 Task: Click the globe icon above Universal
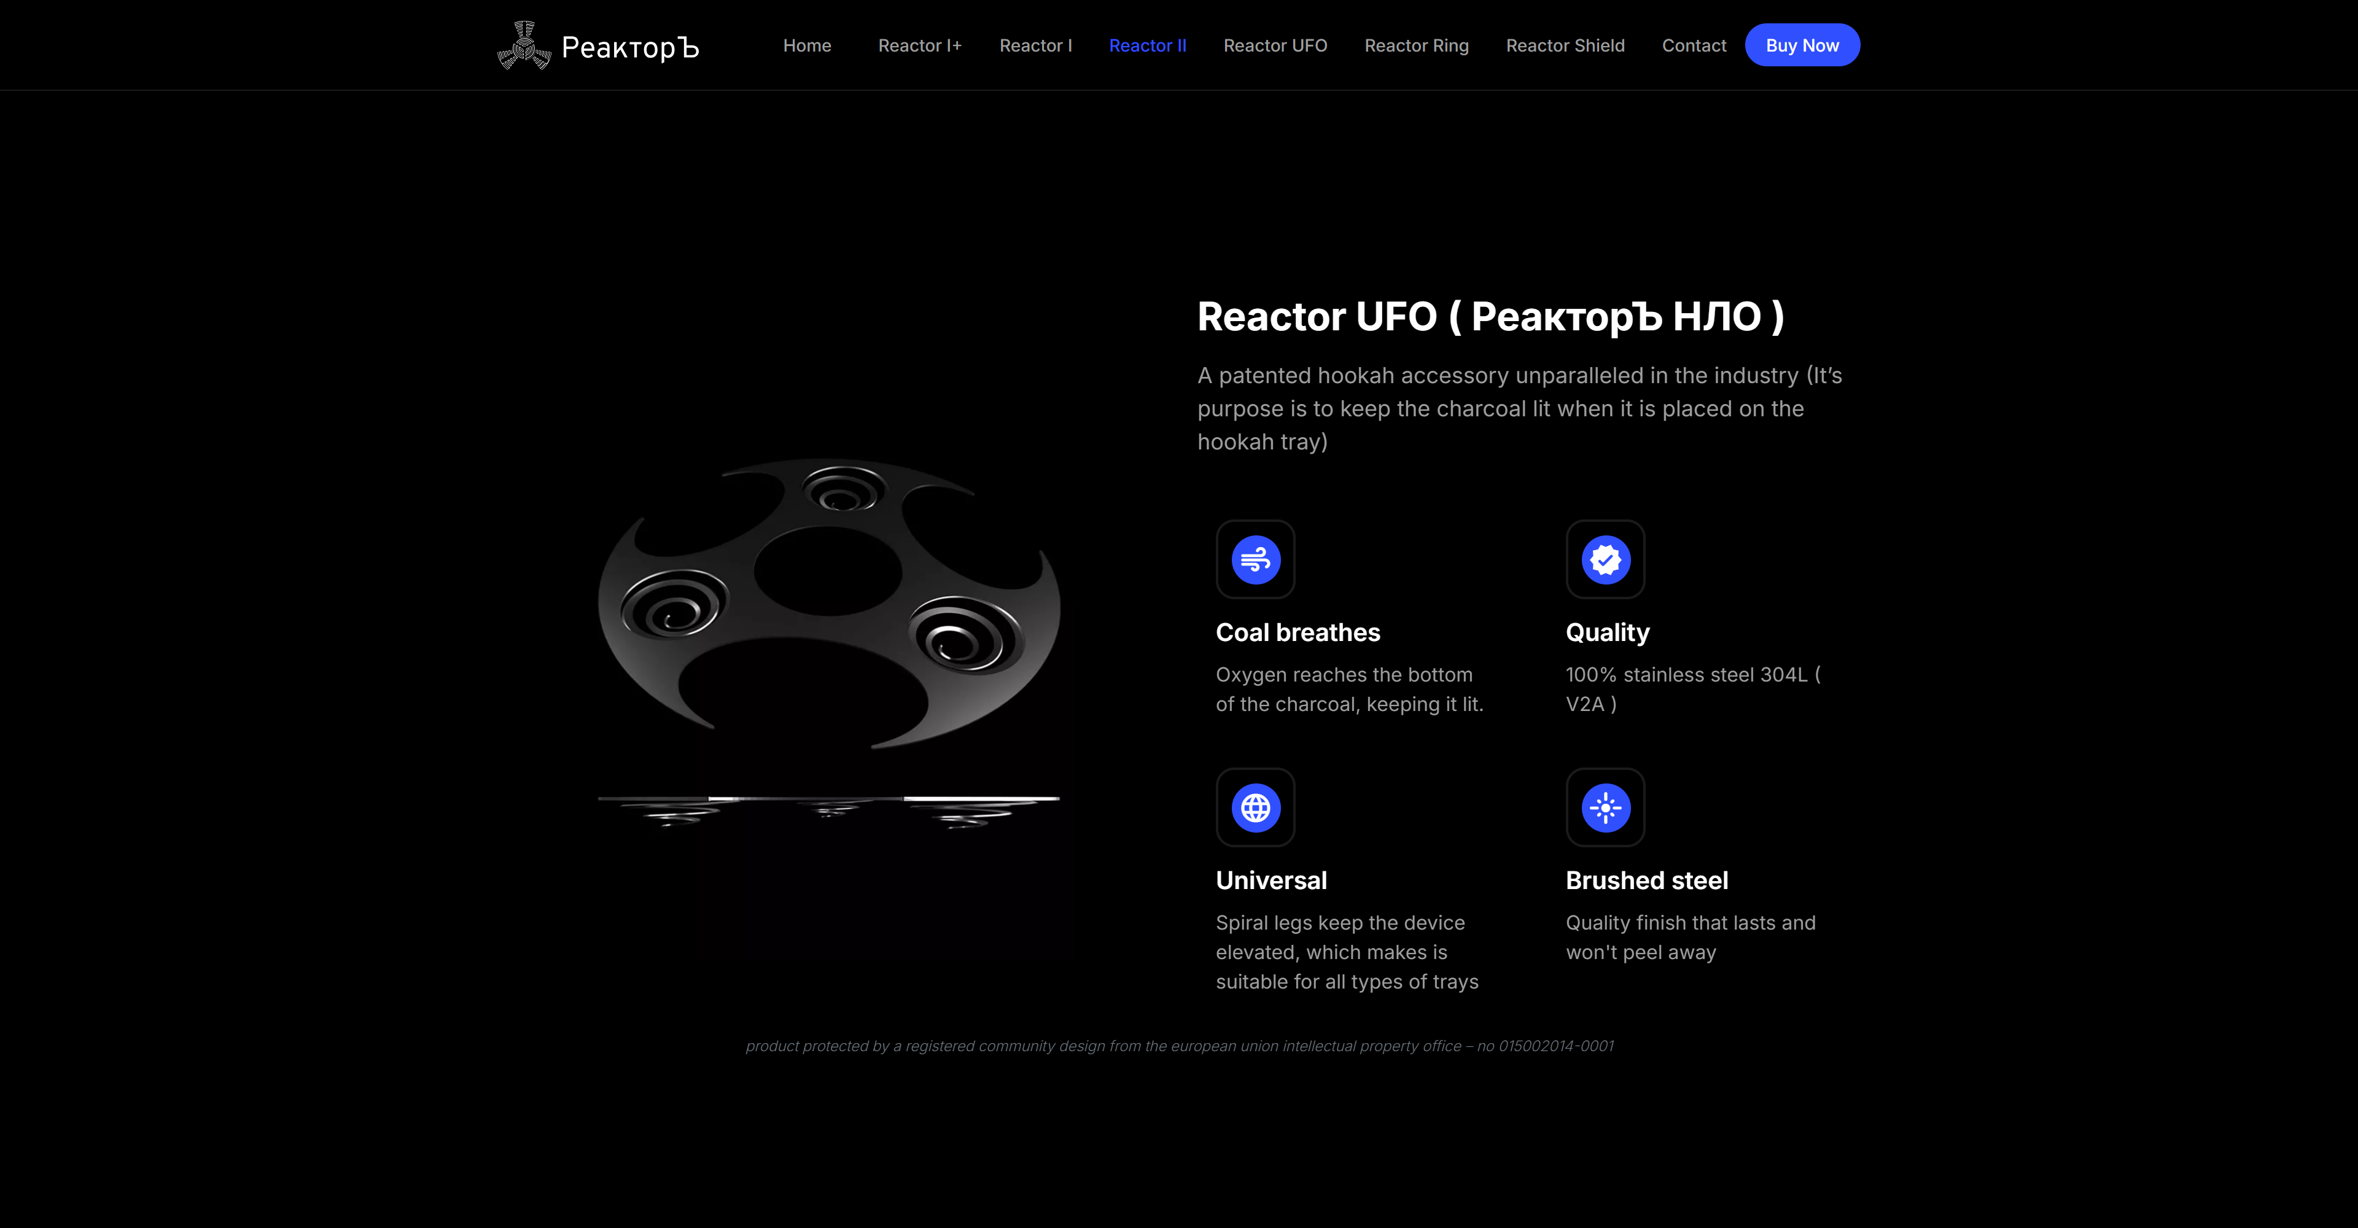pos(1255,807)
